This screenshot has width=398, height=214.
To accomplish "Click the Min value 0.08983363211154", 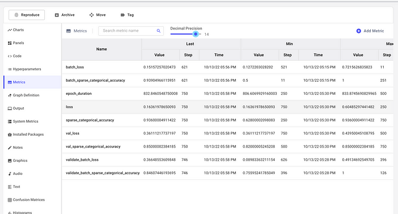I will point(259,160).
